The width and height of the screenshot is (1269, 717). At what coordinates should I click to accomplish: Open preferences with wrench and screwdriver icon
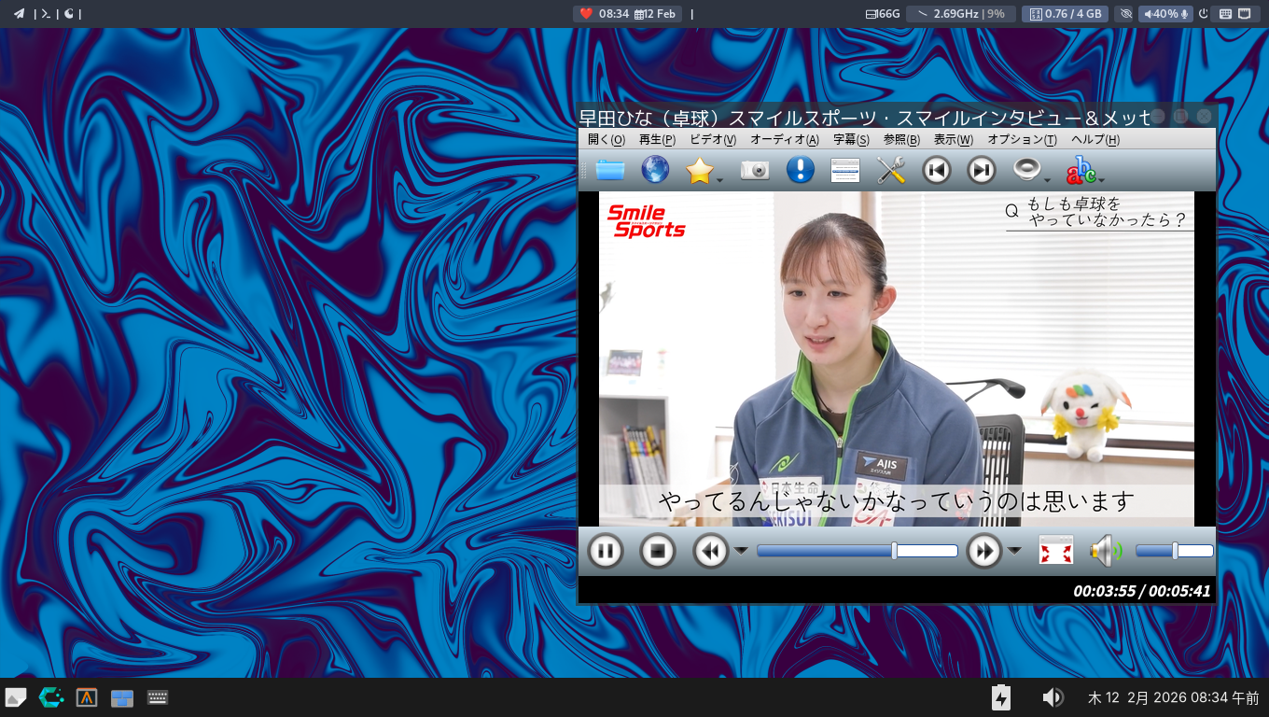pos(891,170)
